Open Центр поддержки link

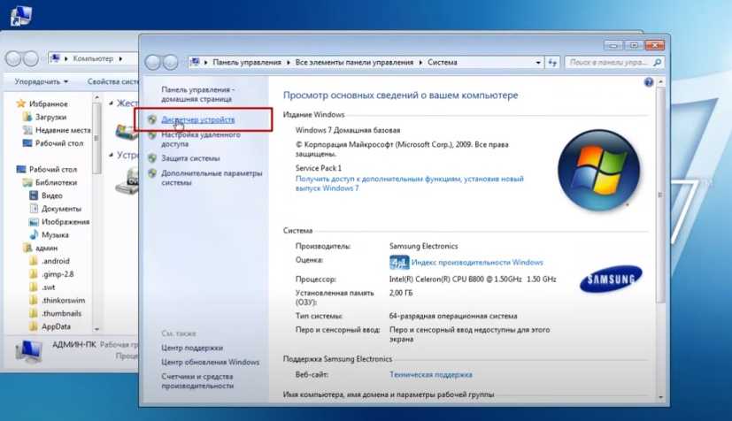192,348
